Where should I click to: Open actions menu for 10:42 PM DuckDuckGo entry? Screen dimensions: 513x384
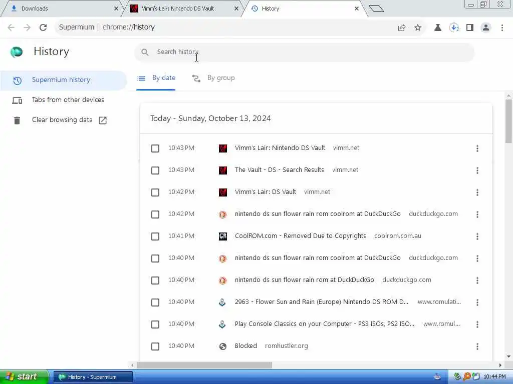(x=477, y=214)
